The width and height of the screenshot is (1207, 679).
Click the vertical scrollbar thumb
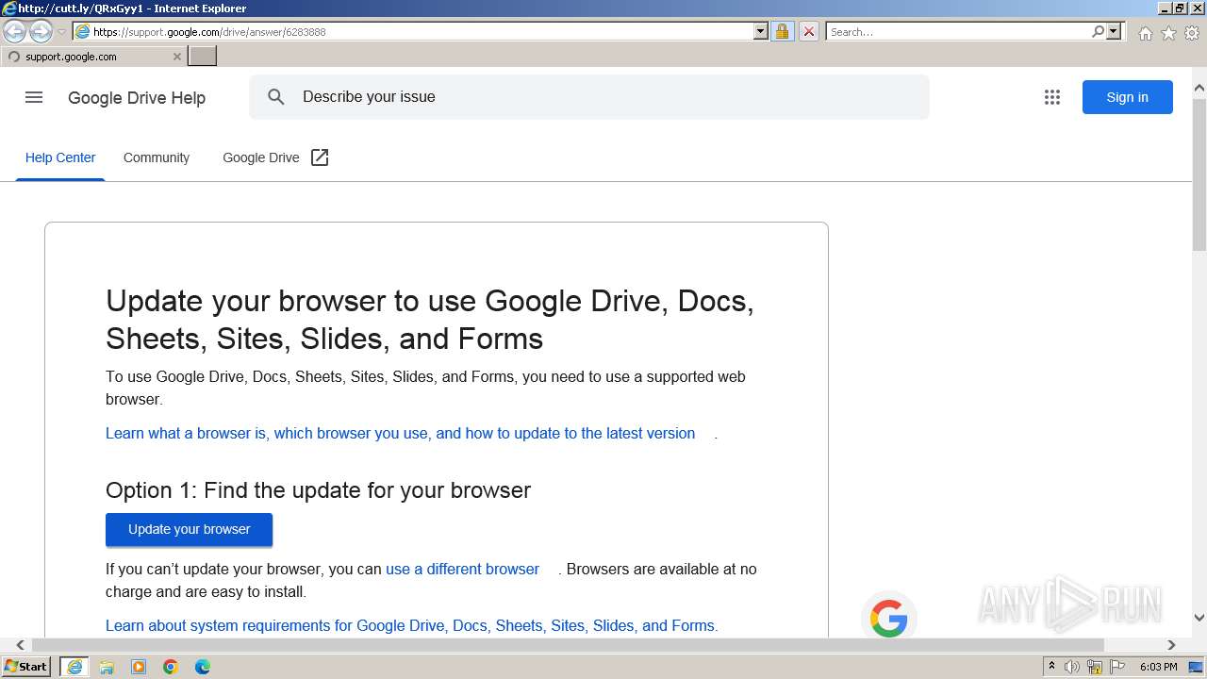[1199, 174]
